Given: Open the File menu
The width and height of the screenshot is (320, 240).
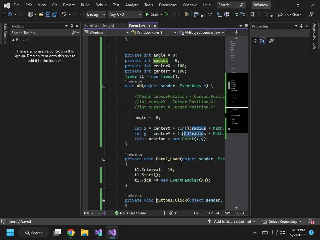Looking at the screenshot, I should click(17, 5).
